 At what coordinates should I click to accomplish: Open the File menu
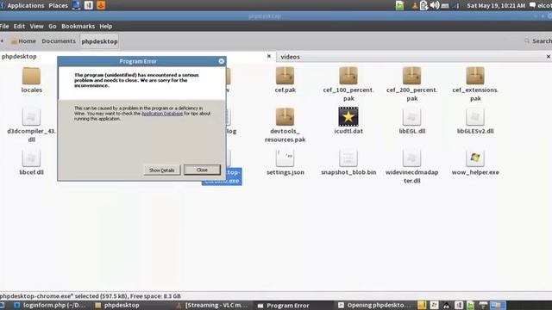tap(4, 27)
